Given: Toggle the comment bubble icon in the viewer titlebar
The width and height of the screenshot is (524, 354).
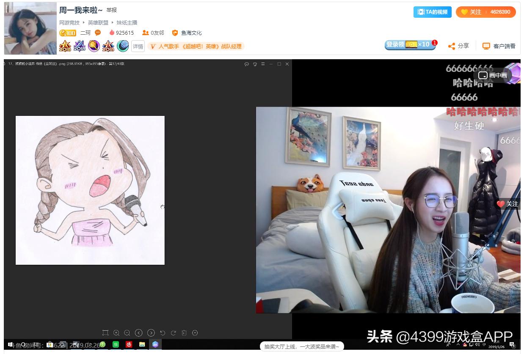Looking at the screenshot, I should (x=247, y=64).
